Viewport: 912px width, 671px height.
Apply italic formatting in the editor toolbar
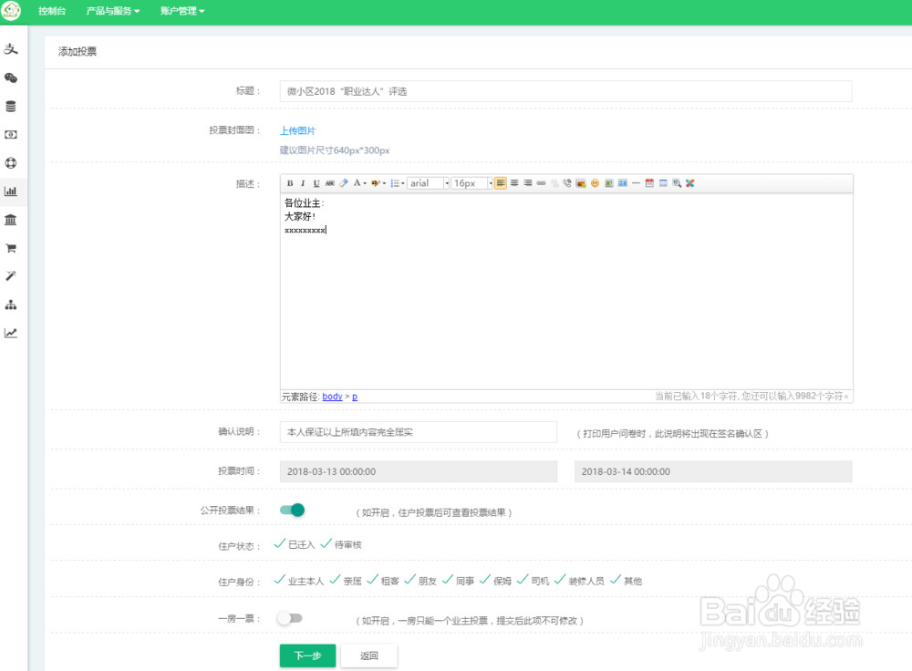click(302, 183)
